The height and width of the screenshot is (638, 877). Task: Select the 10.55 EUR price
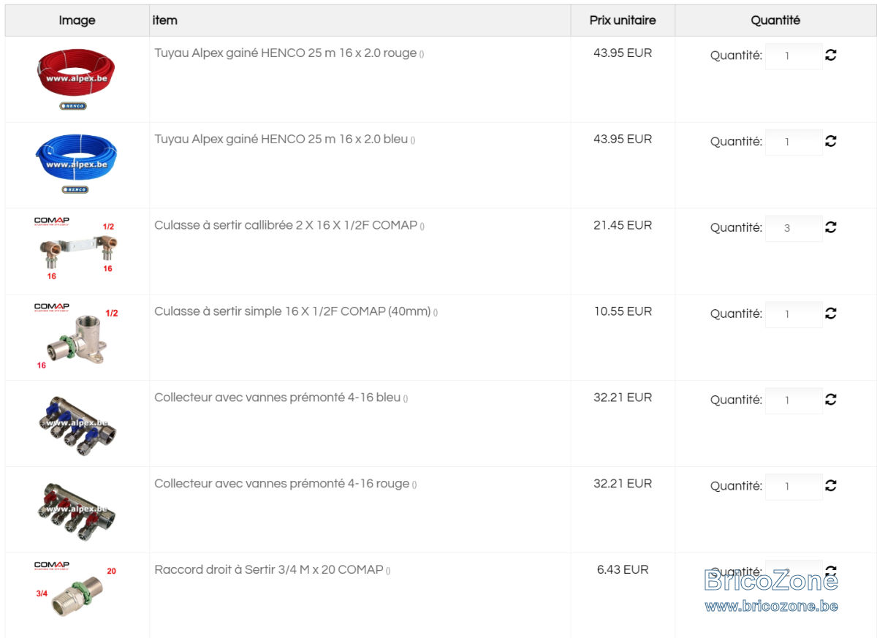click(x=623, y=312)
